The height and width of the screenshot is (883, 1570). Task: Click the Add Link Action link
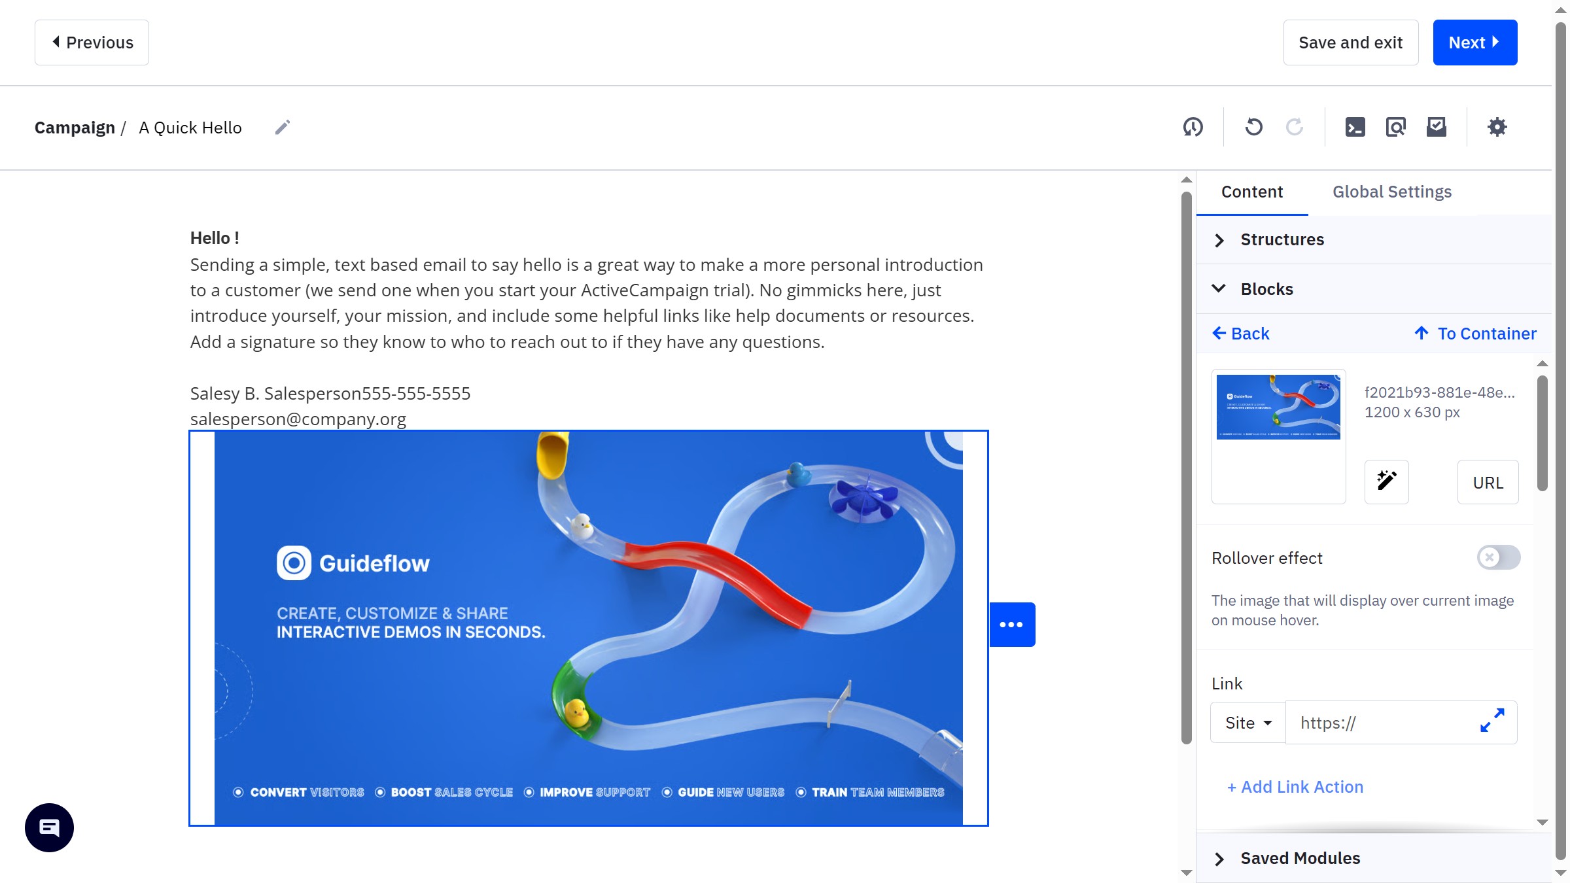pyautogui.click(x=1295, y=787)
